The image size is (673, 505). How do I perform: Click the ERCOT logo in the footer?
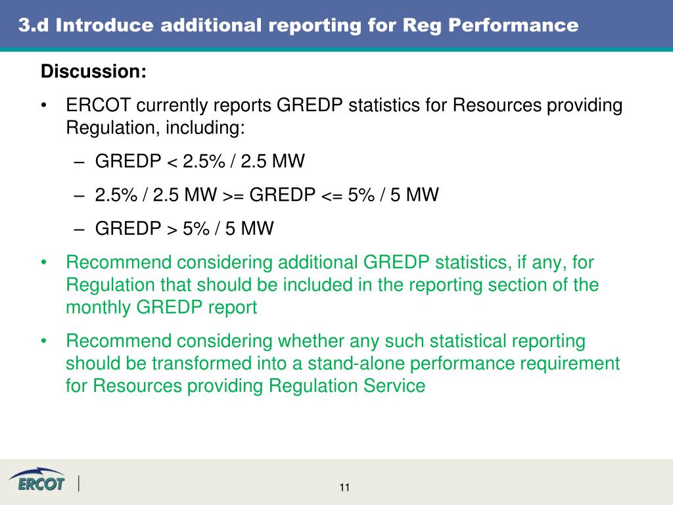(x=37, y=479)
